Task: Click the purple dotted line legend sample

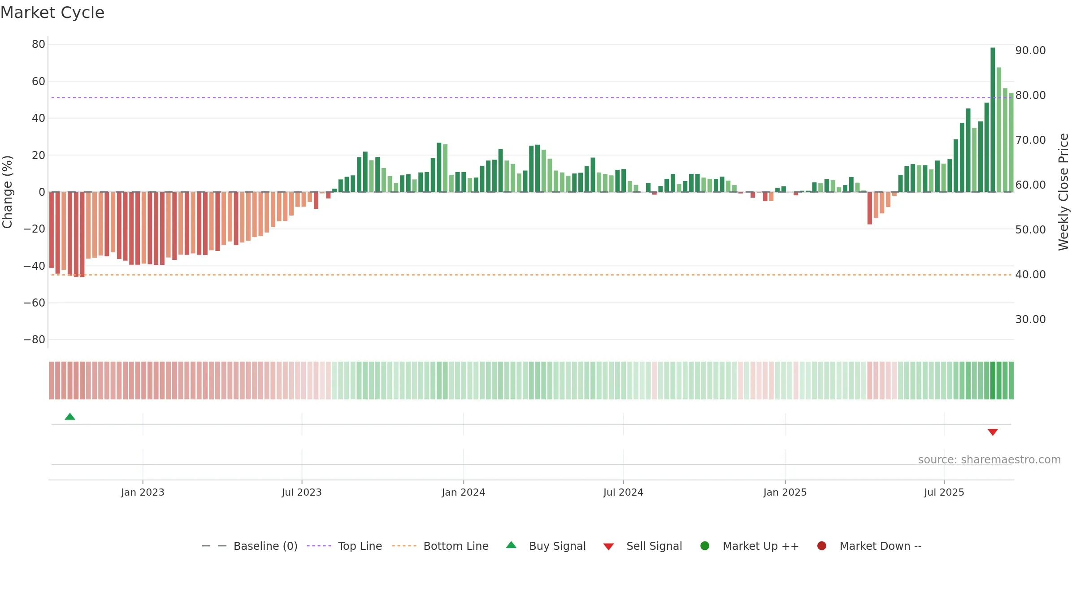Action: tap(319, 546)
